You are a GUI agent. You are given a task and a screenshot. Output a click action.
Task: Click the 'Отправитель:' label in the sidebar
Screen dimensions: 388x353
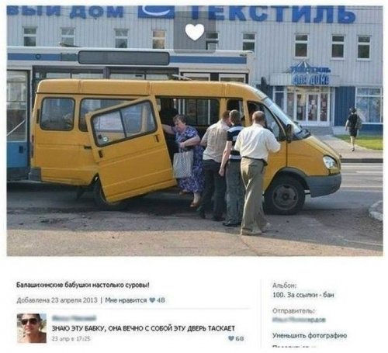[x=293, y=311]
